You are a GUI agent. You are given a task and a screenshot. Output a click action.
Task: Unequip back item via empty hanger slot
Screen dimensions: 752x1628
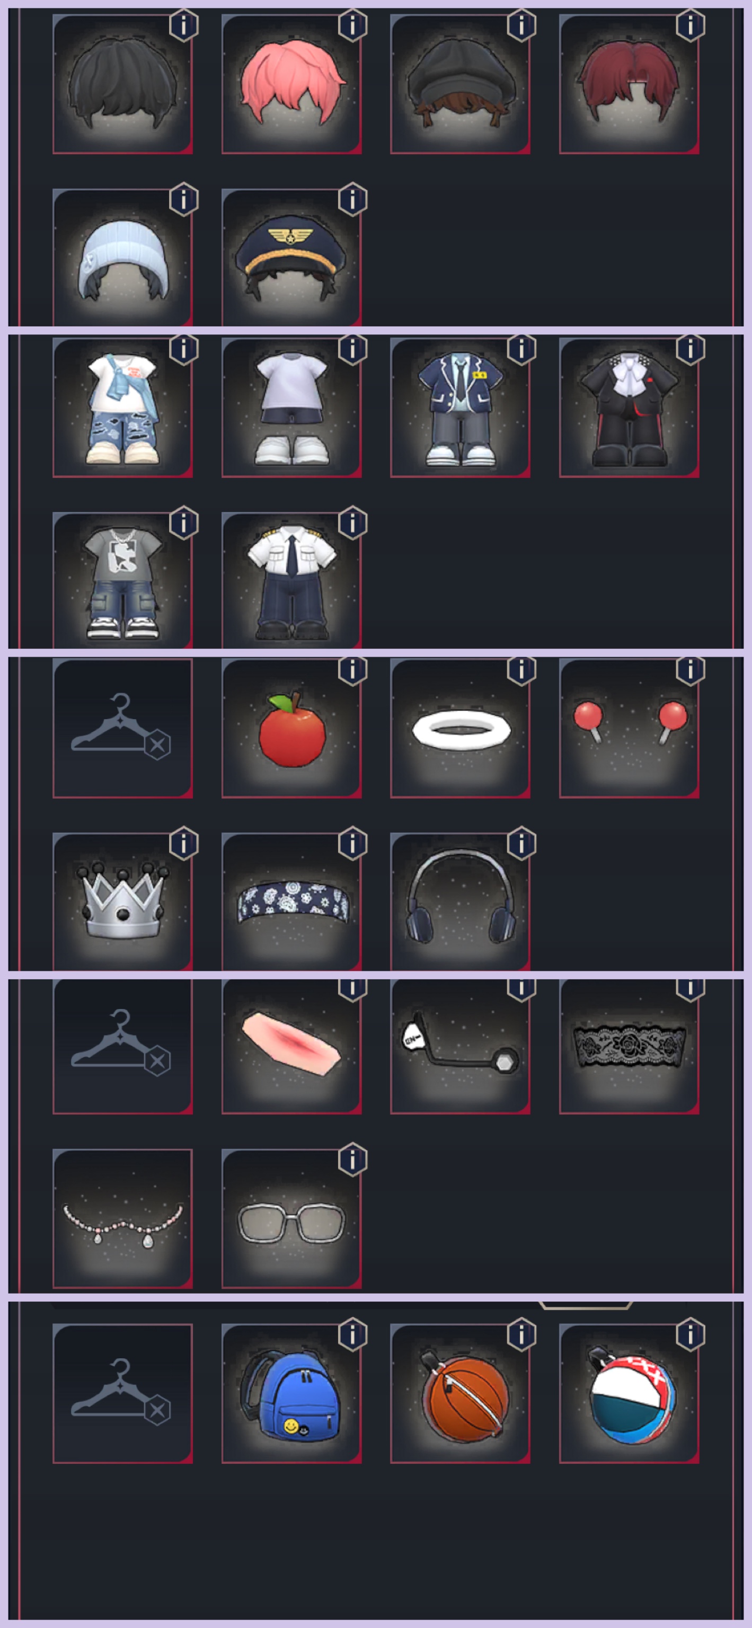pyautogui.click(x=122, y=1394)
